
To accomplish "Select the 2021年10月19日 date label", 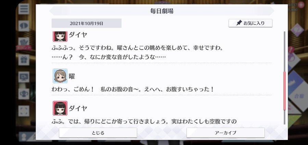I will pyautogui.click(x=87, y=23).
